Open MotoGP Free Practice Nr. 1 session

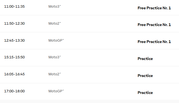(x=154, y=42)
